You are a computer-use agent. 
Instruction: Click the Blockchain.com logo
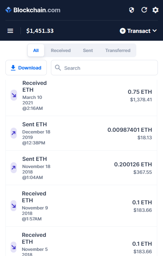point(33,10)
